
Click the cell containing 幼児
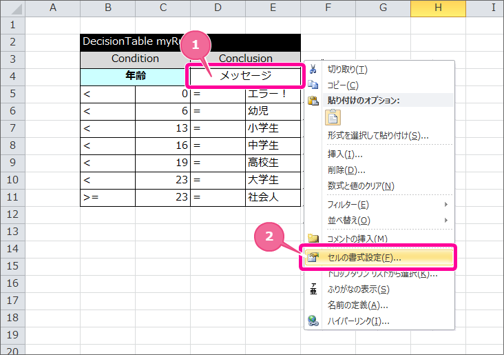pos(273,112)
